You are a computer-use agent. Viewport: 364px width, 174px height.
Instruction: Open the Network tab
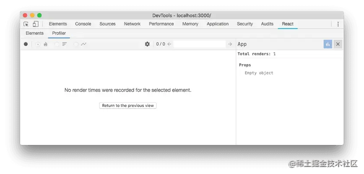(132, 24)
